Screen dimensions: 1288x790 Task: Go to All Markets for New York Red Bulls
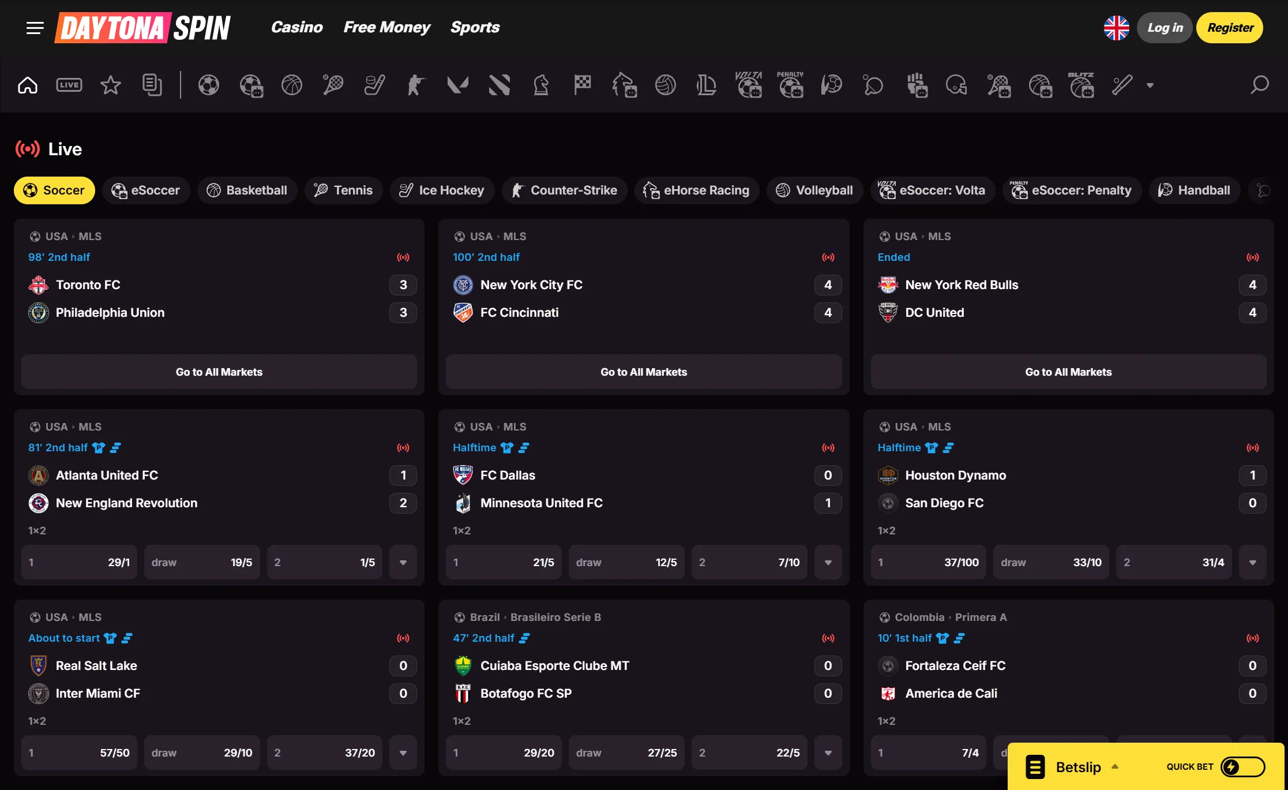pyautogui.click(x=1068, y=372)
